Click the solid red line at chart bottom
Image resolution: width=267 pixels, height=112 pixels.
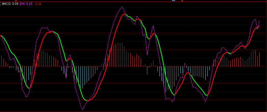(133, 111)
